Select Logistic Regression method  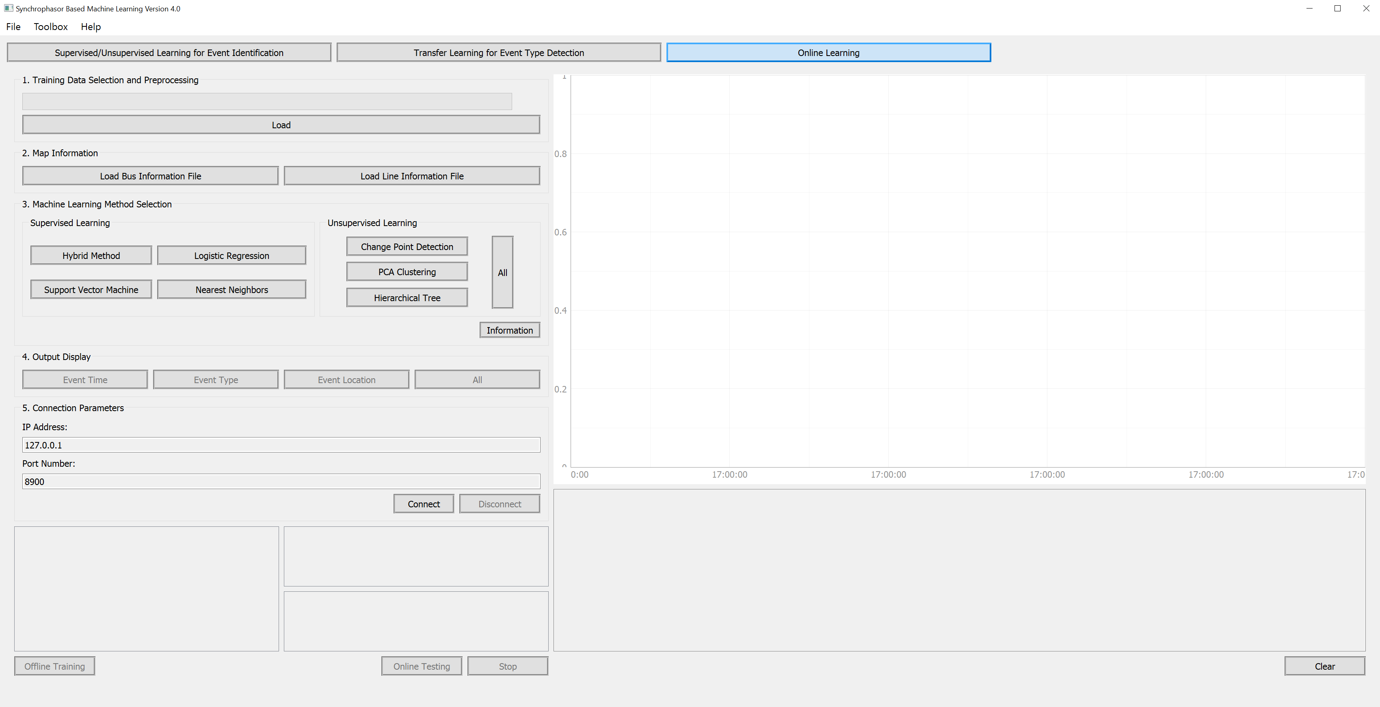click(x=231, y=256)
